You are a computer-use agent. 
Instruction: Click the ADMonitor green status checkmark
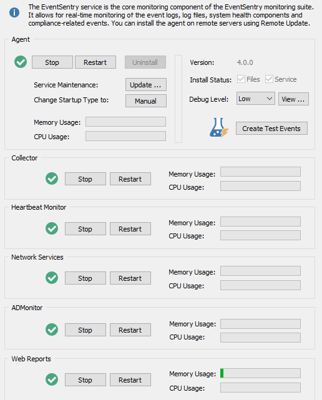pos(52,329)
